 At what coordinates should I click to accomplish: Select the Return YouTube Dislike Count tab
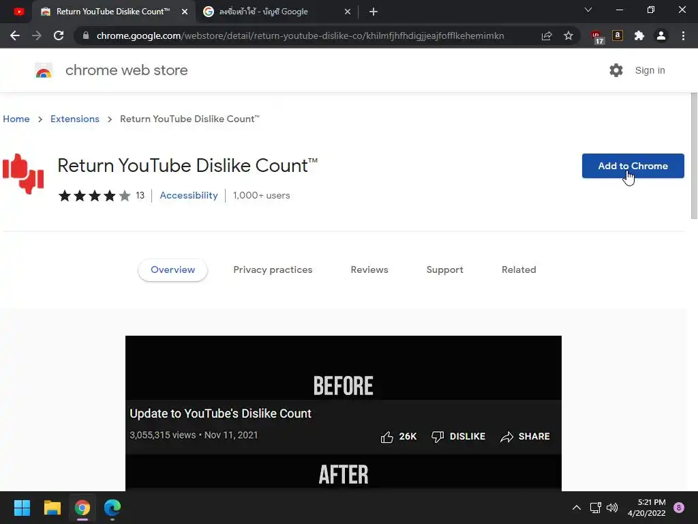[x=113, y=12]
